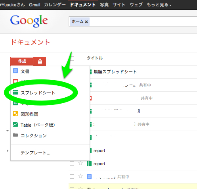Click the red upload icon button
This screenshot has height=189, width=197.
point(40,61)
